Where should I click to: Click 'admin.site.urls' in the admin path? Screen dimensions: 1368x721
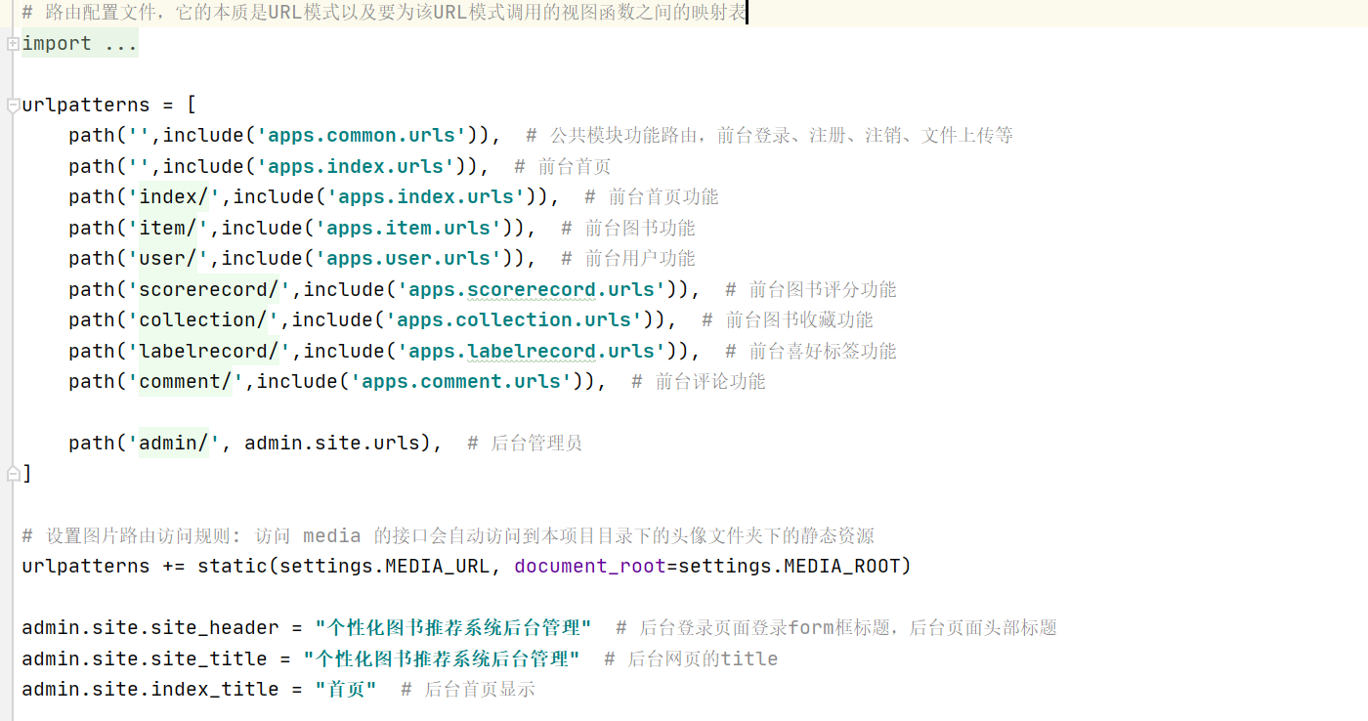click(332, 444)
